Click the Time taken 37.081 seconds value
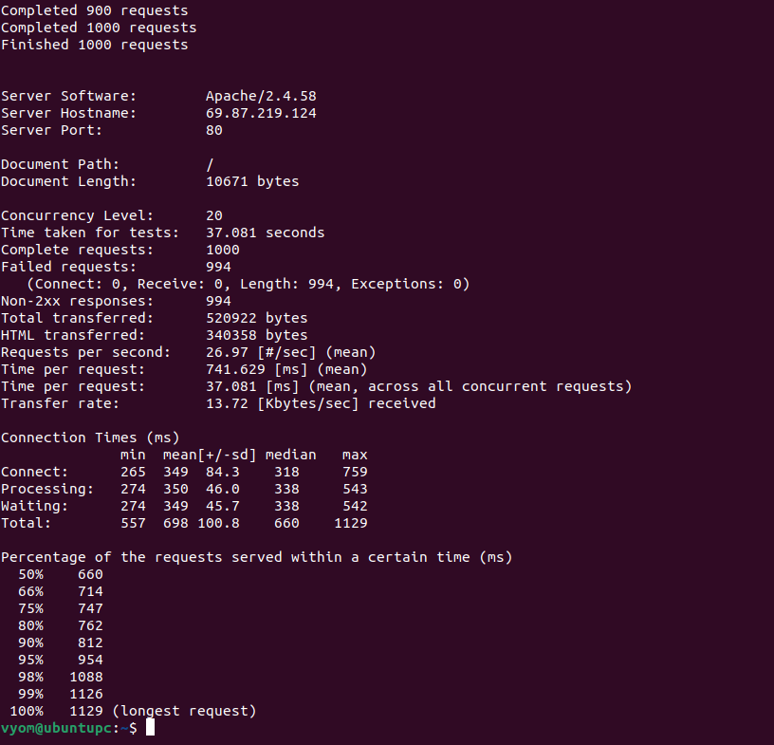 [x=265, y=233]
